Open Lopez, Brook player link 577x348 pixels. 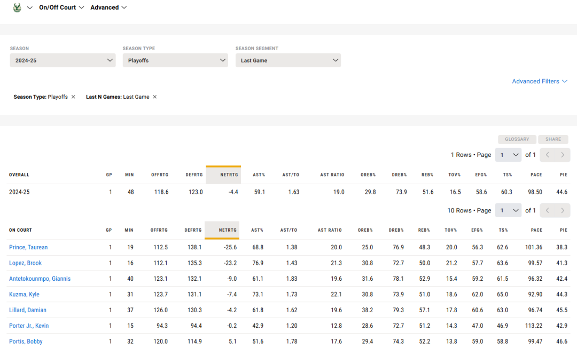click(26, 263)
